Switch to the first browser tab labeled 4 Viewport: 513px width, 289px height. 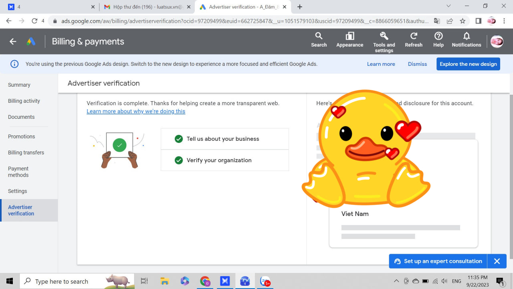(52, 7)
